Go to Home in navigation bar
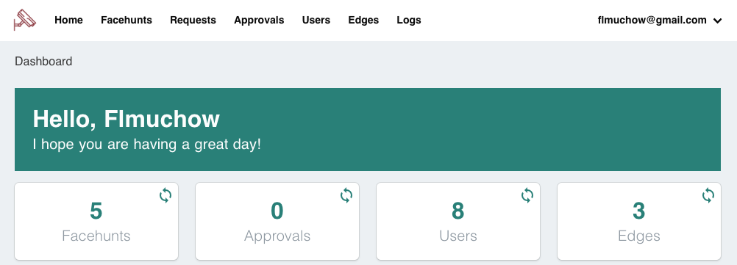The image size is (737, 265). click(68, 20)
